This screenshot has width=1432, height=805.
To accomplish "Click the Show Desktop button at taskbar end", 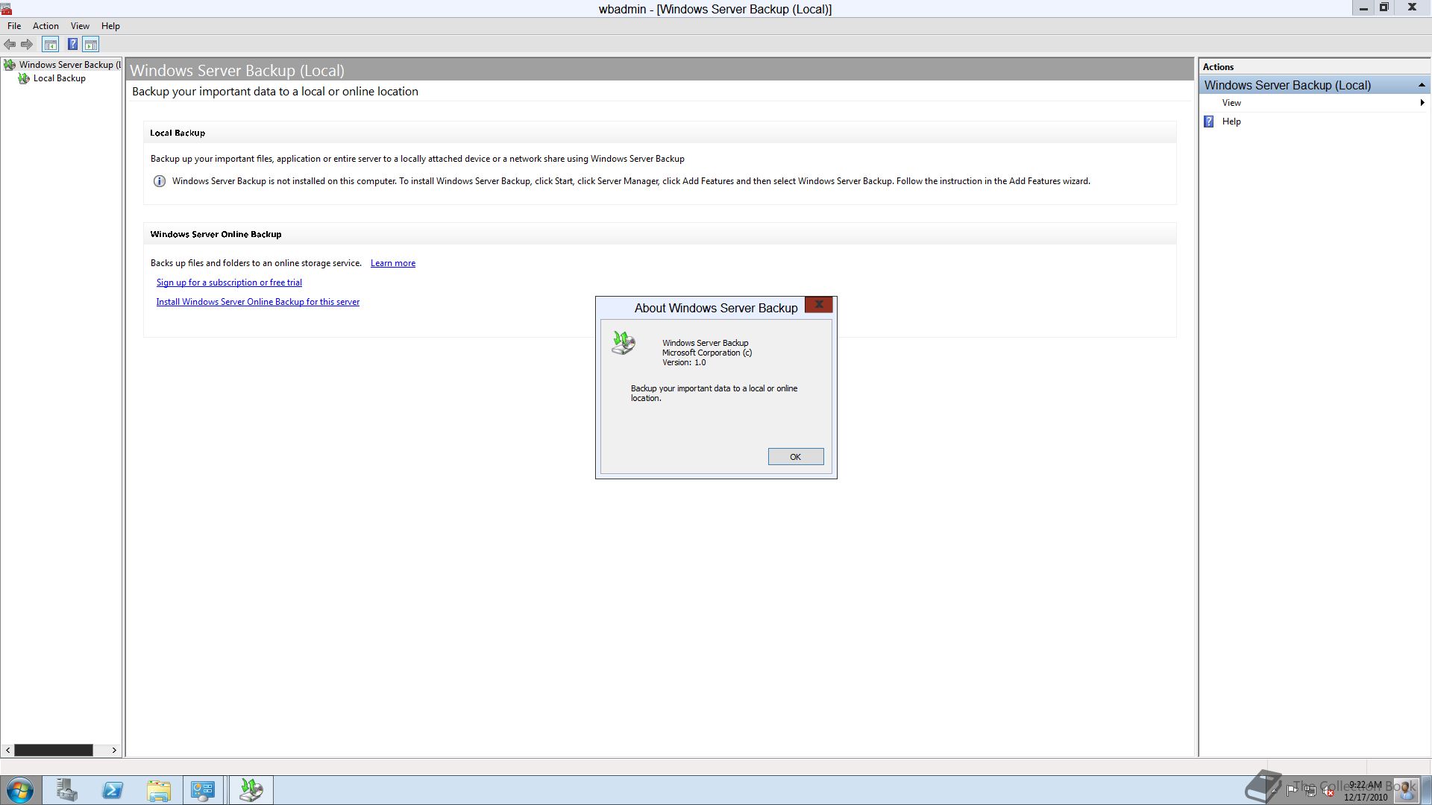I will pyautogui.click(x=1427, y=790).
